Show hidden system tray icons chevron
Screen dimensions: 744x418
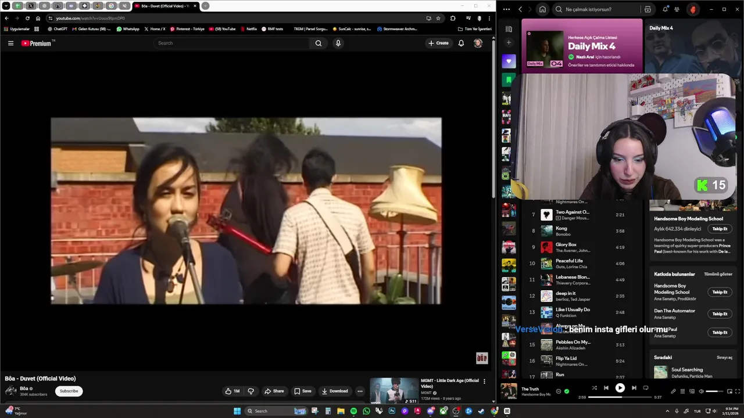click(667, 411)
